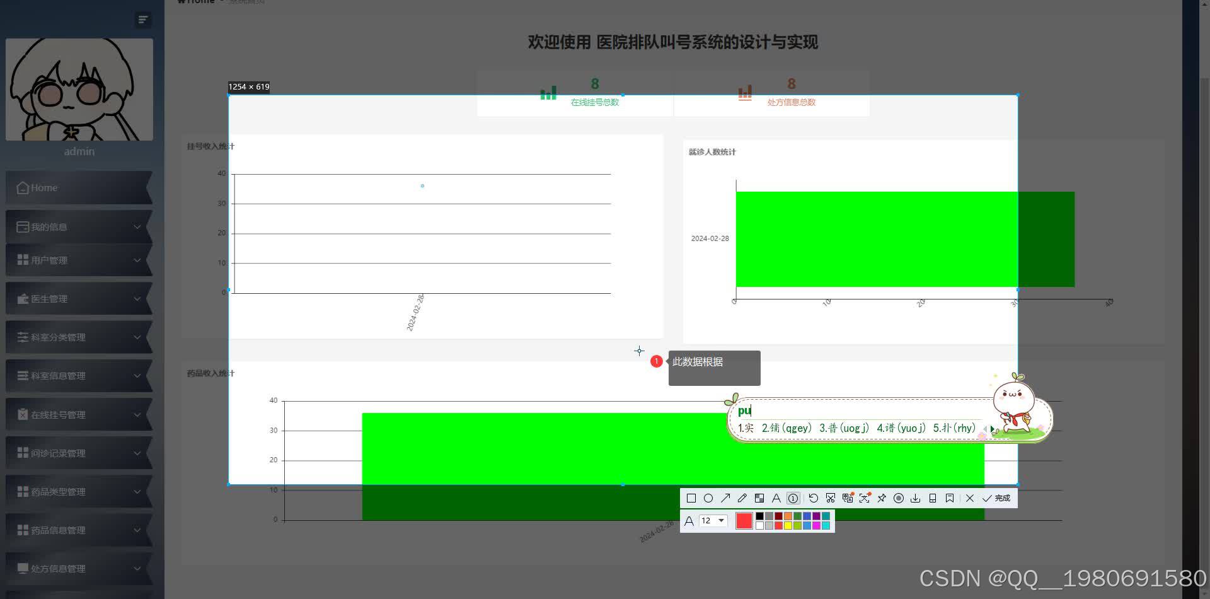Image resolution: width=1210 pixels, height=599 pixels.
Task: Select the 在线挂号管理 menu item
Action: (79, 414)
